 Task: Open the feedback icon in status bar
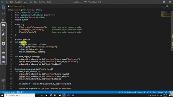pyautogui.click(x=166, y=92)
